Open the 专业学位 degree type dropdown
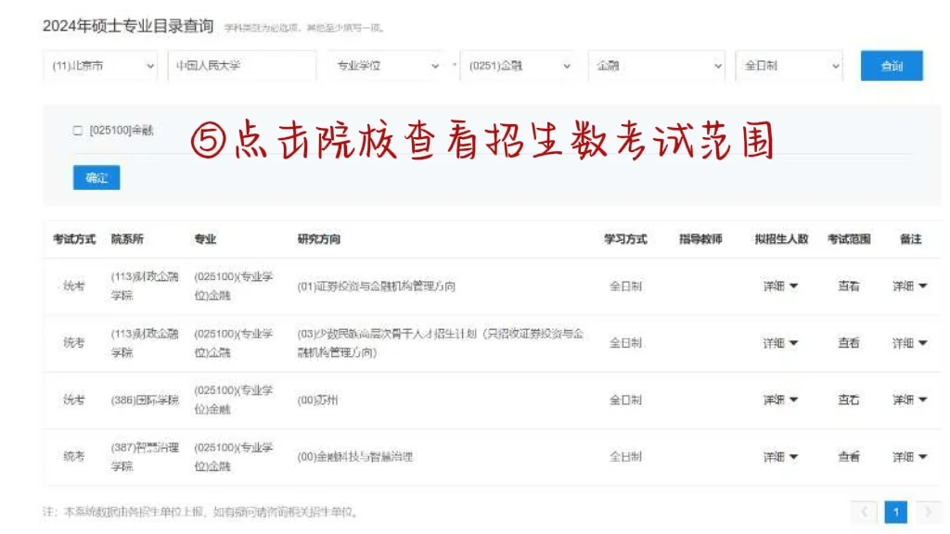The height and width of the screenshot is (534, 950). click(384, 65)
